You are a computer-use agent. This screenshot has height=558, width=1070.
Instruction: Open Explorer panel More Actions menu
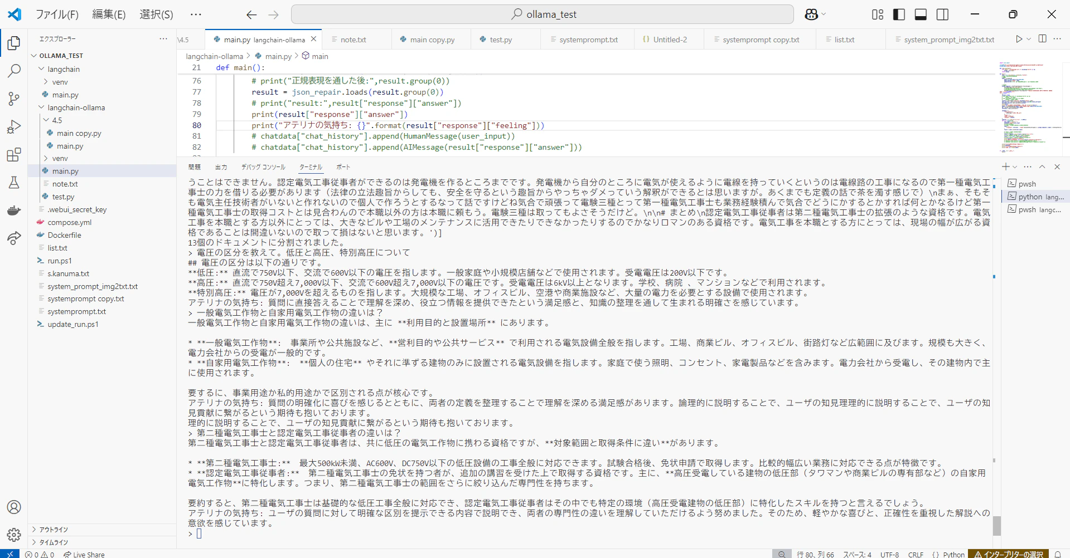click(x=163, y=38)
